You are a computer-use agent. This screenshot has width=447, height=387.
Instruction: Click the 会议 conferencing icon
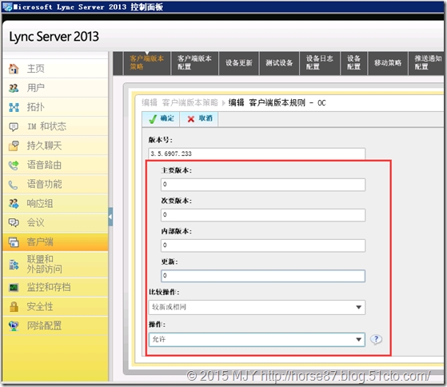pos(14,222)
